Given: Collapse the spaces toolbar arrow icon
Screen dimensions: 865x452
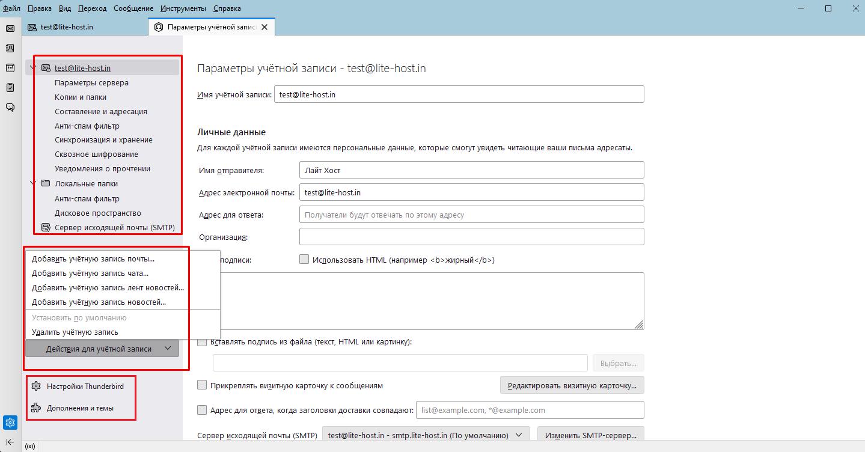Looking at the screenshot, I should click(x=10, y=442).
